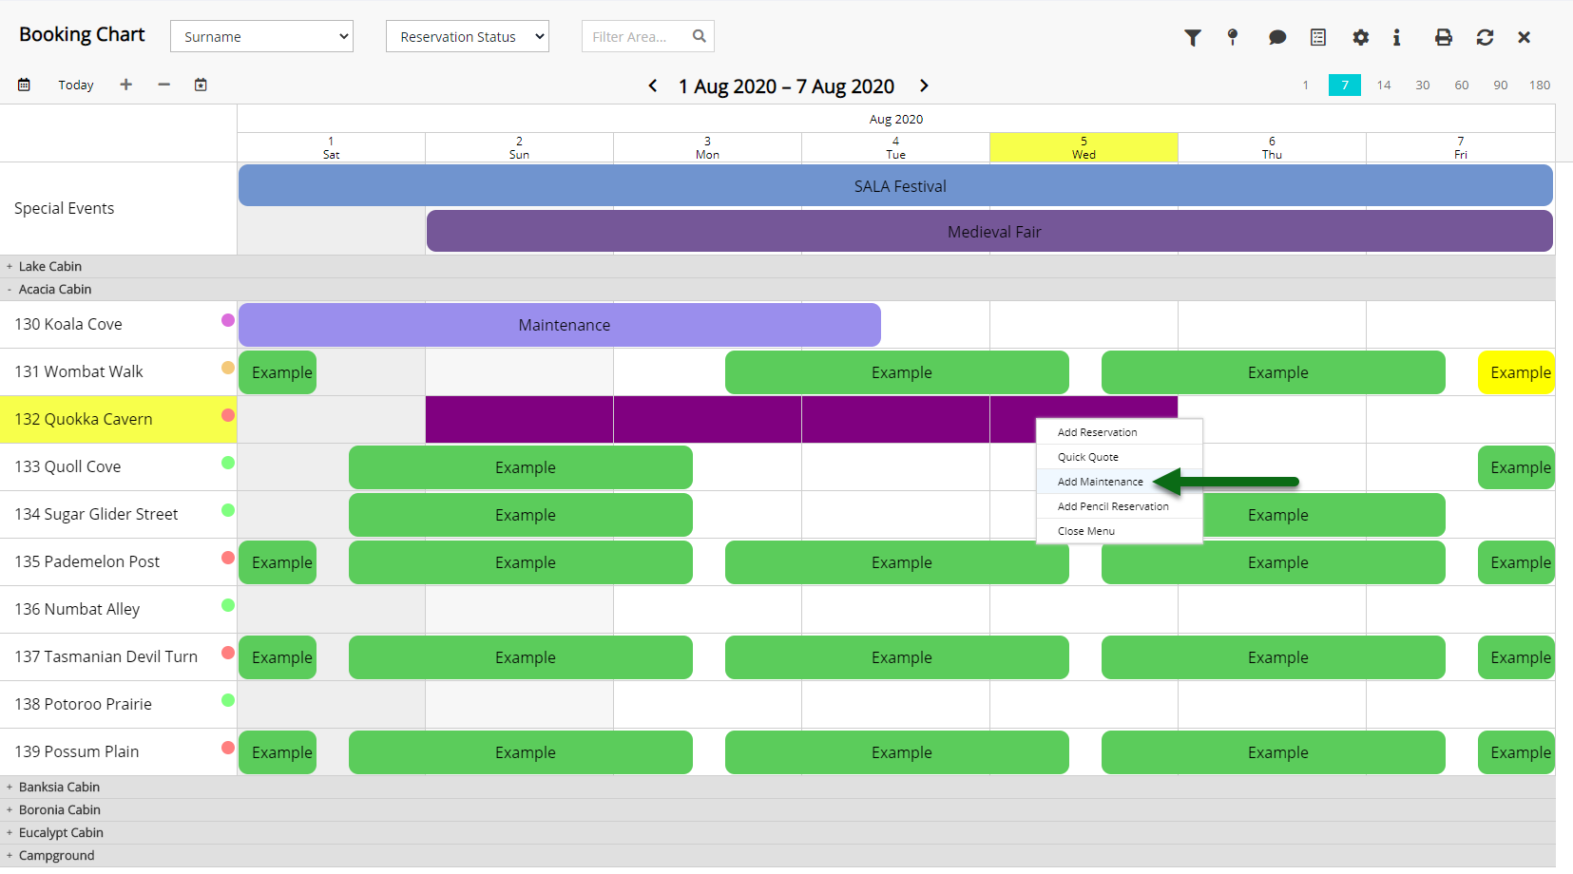Open the Reservation Status dropdown

[x=468, y=36]
